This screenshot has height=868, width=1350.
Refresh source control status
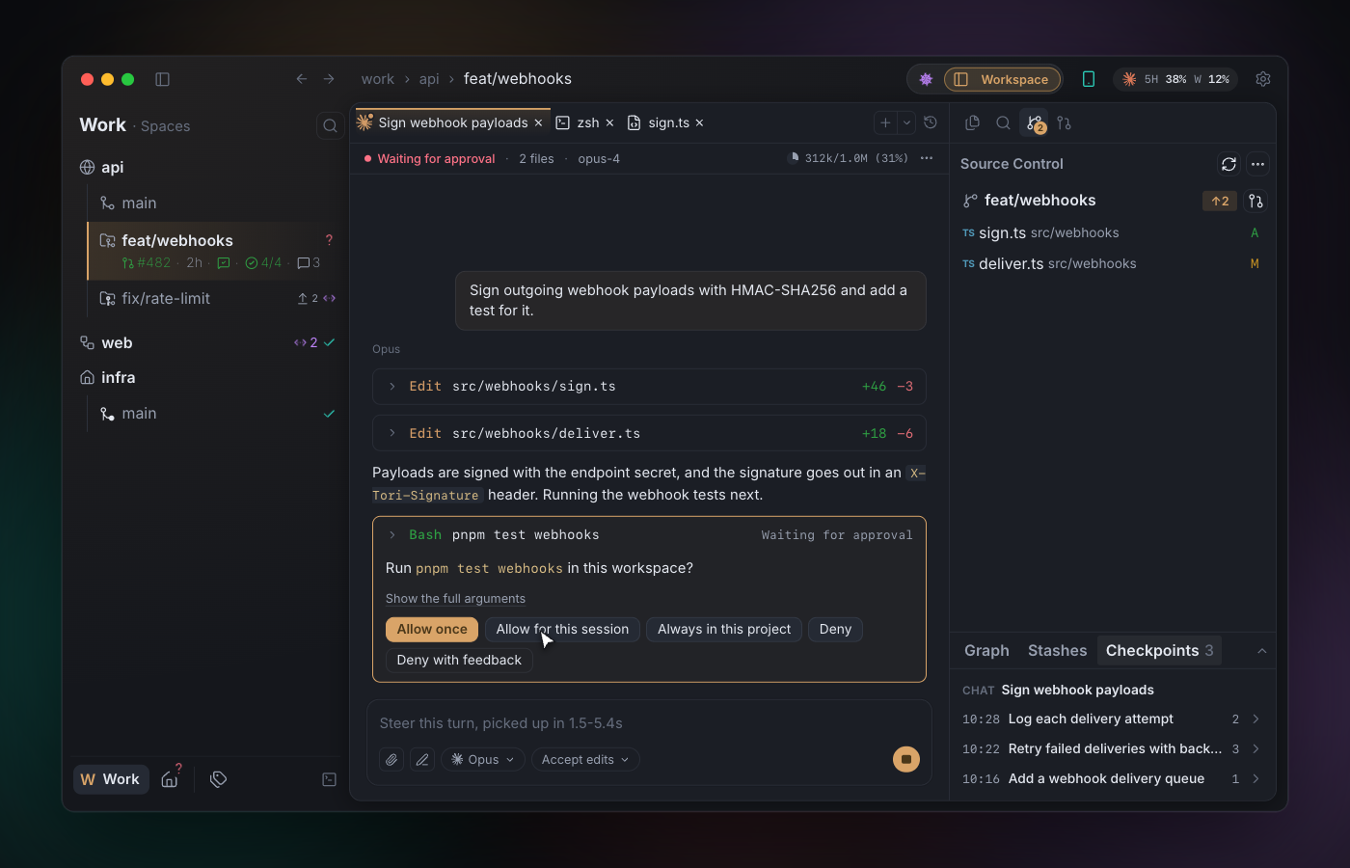(x=1228, y=164)
